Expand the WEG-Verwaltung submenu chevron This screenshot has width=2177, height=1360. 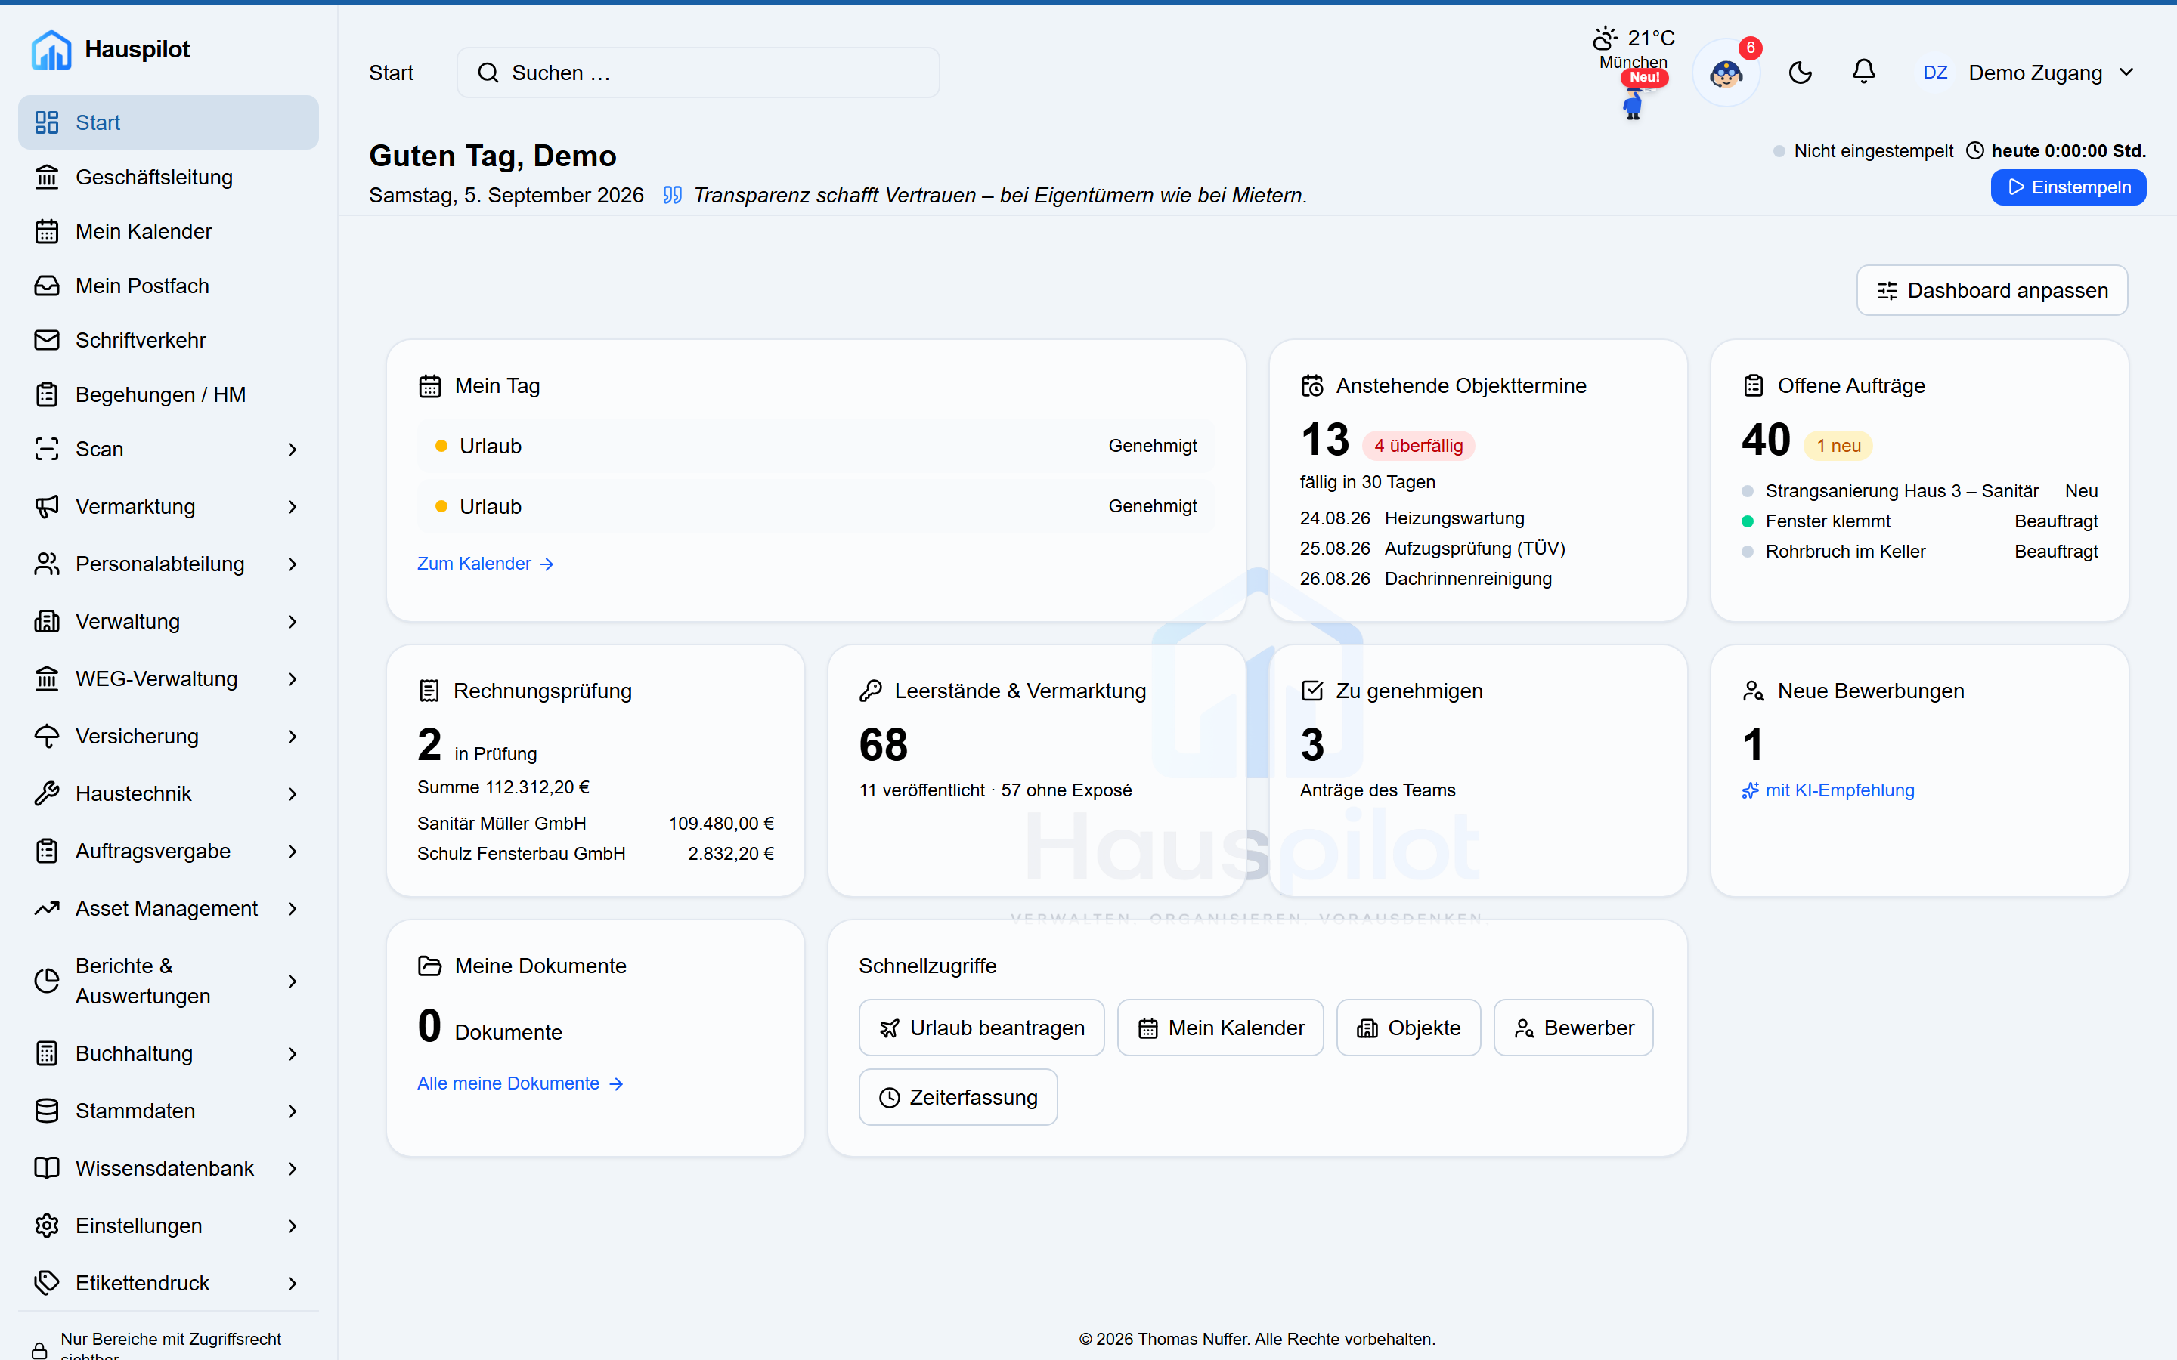pyautogui.click(x=293, y=679)
